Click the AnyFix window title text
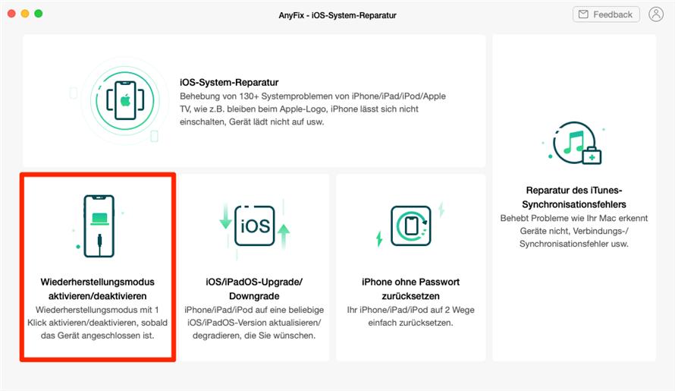 [337, 15]
